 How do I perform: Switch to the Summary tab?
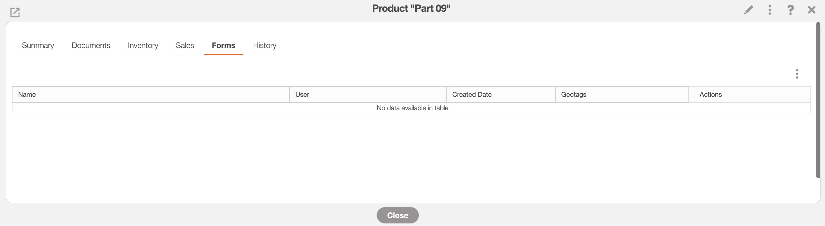[x=38, y=46]
